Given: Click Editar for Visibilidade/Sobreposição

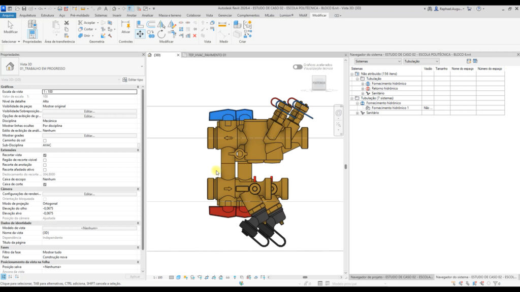Looking at the screenshot, I should [x=89, y=111].
